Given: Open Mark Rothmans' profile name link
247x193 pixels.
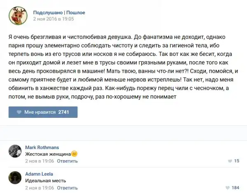Looking at the screenshot, I should tap(42, 147).
